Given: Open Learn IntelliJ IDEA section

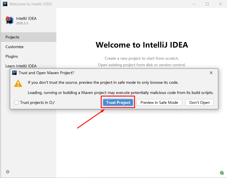Looking at the screenshot, I should click(x=29, y=66).
